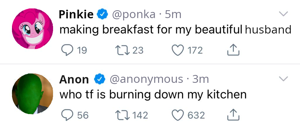Open Pinkie's pink pony profile picture

point(33,29)
